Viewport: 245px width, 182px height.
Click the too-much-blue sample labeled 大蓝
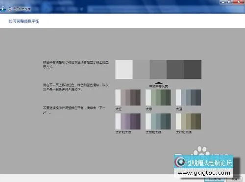point(188,98)
